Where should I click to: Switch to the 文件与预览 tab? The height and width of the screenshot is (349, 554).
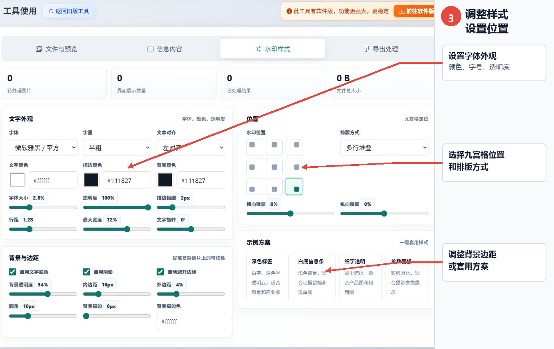pyautogui.click(x=56, y=49)
